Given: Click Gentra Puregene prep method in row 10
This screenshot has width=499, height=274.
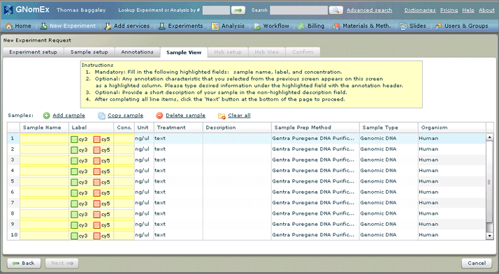Looking at the screenshot, I should pyautogui.click(x=315, y=235).
